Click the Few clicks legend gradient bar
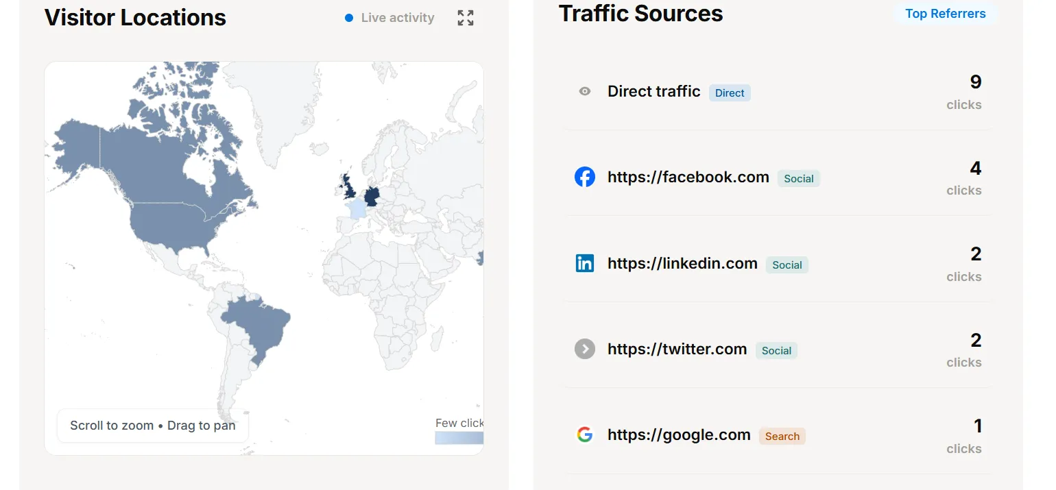Image resolution: width=1056 pixels, height=490 pixels. click(x=459, y=438)
